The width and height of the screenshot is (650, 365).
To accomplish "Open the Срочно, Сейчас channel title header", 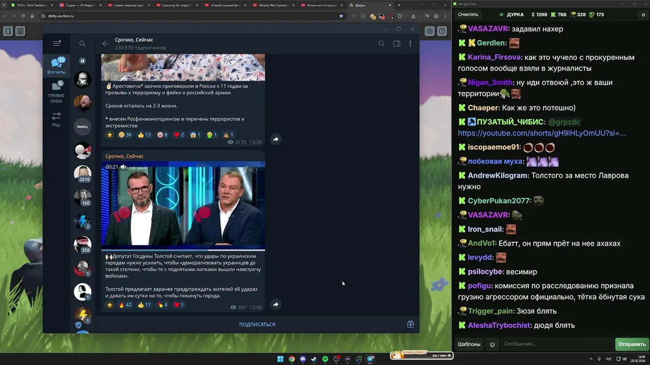I will click(134, 40).
